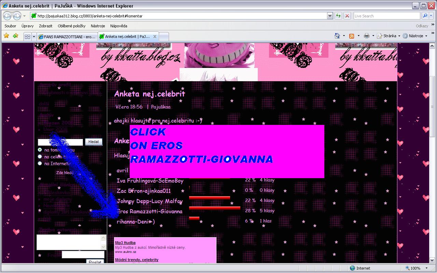Image resolution: width=437 pixels, height=273 pixels.
Task: Focus the Live Search input box
Action: click(x=386, y=16)
